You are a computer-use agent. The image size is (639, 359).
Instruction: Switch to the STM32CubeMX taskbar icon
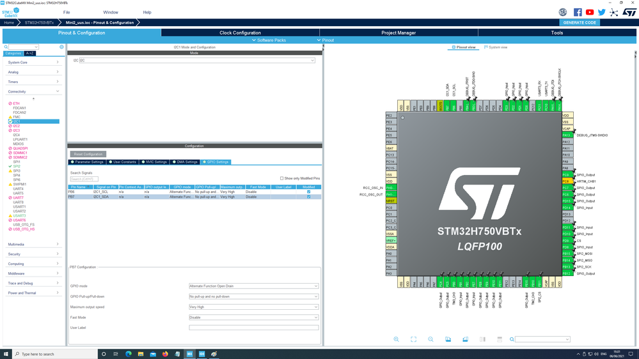click(189, 354)
